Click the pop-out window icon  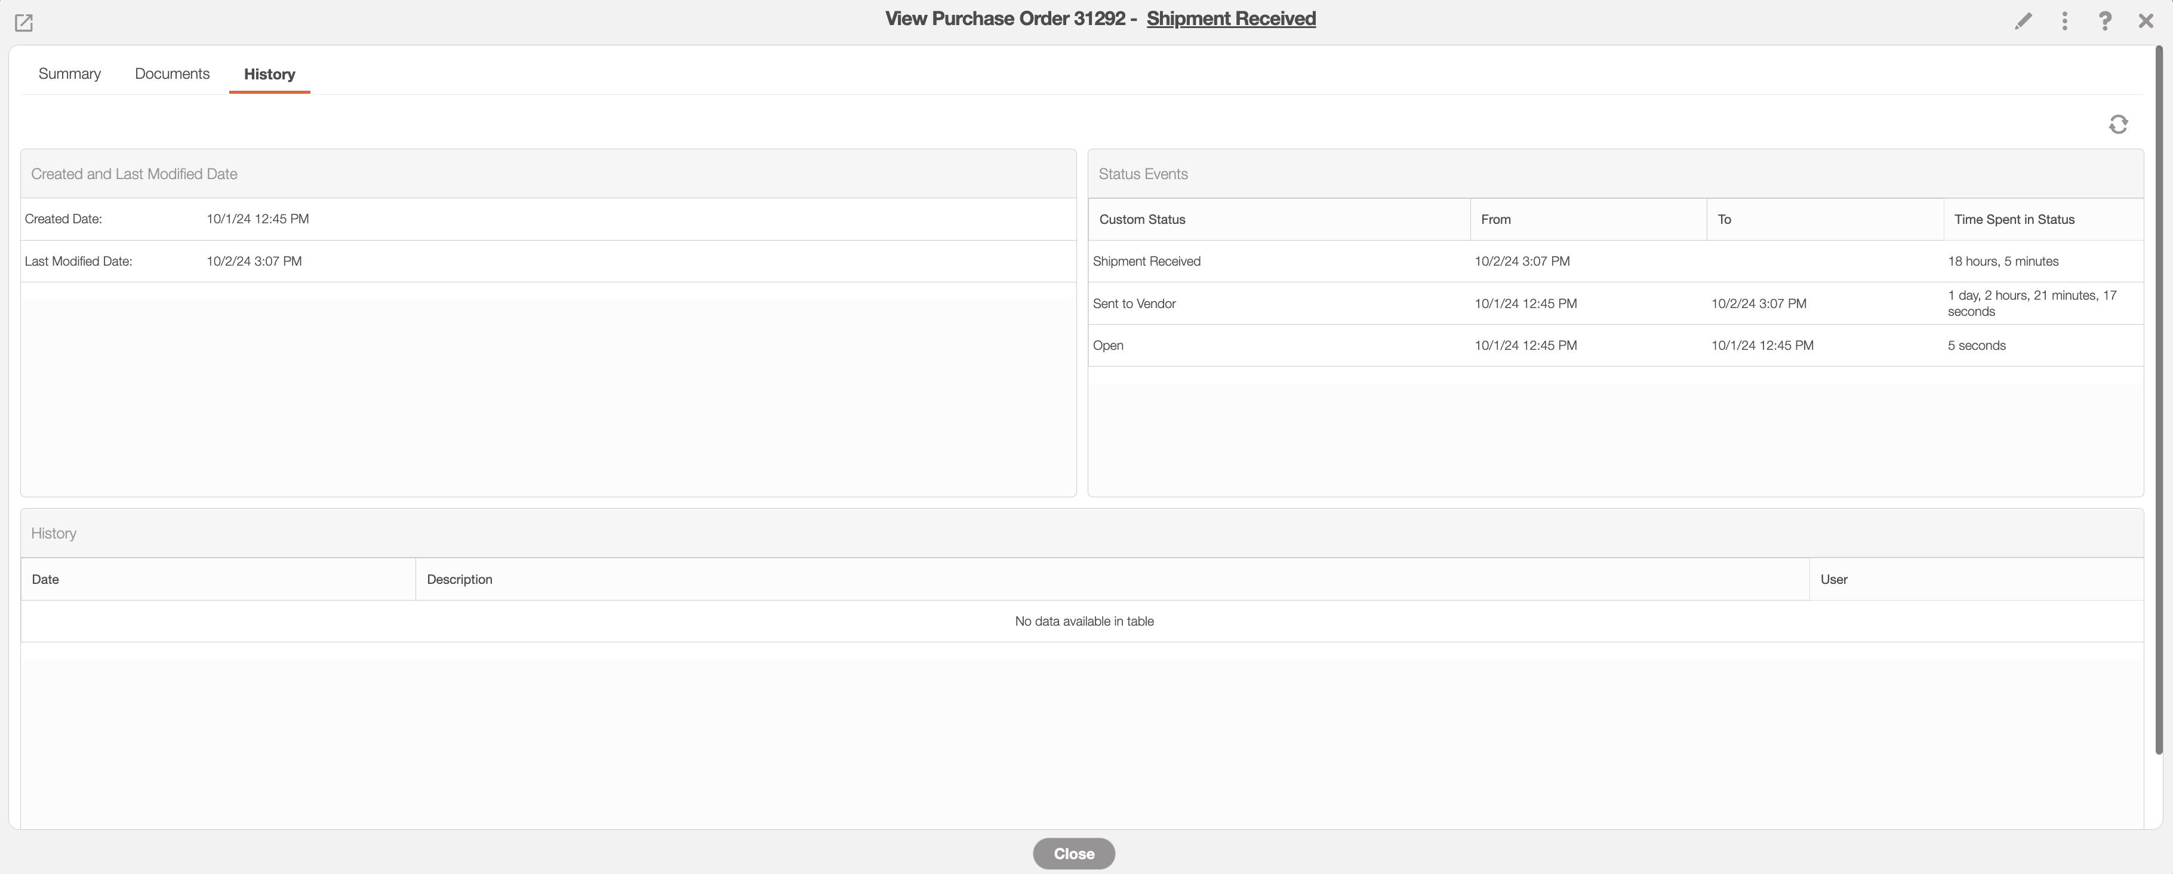(x=24, y=23)
